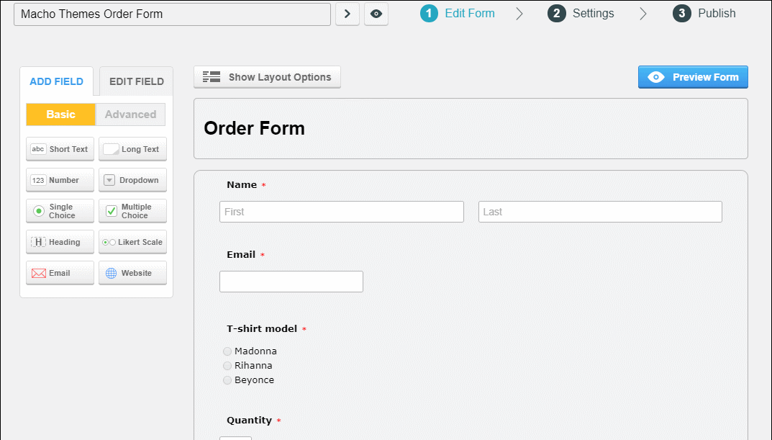Select the Quantity field label
The height and width of the screenshot is (440, 772).
249,421
